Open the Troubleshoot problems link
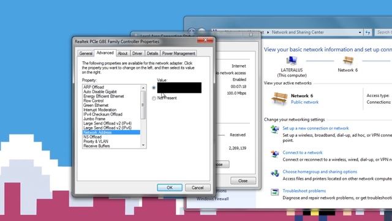The height and width of the screenshot is (221, 392). pos(304,191)
